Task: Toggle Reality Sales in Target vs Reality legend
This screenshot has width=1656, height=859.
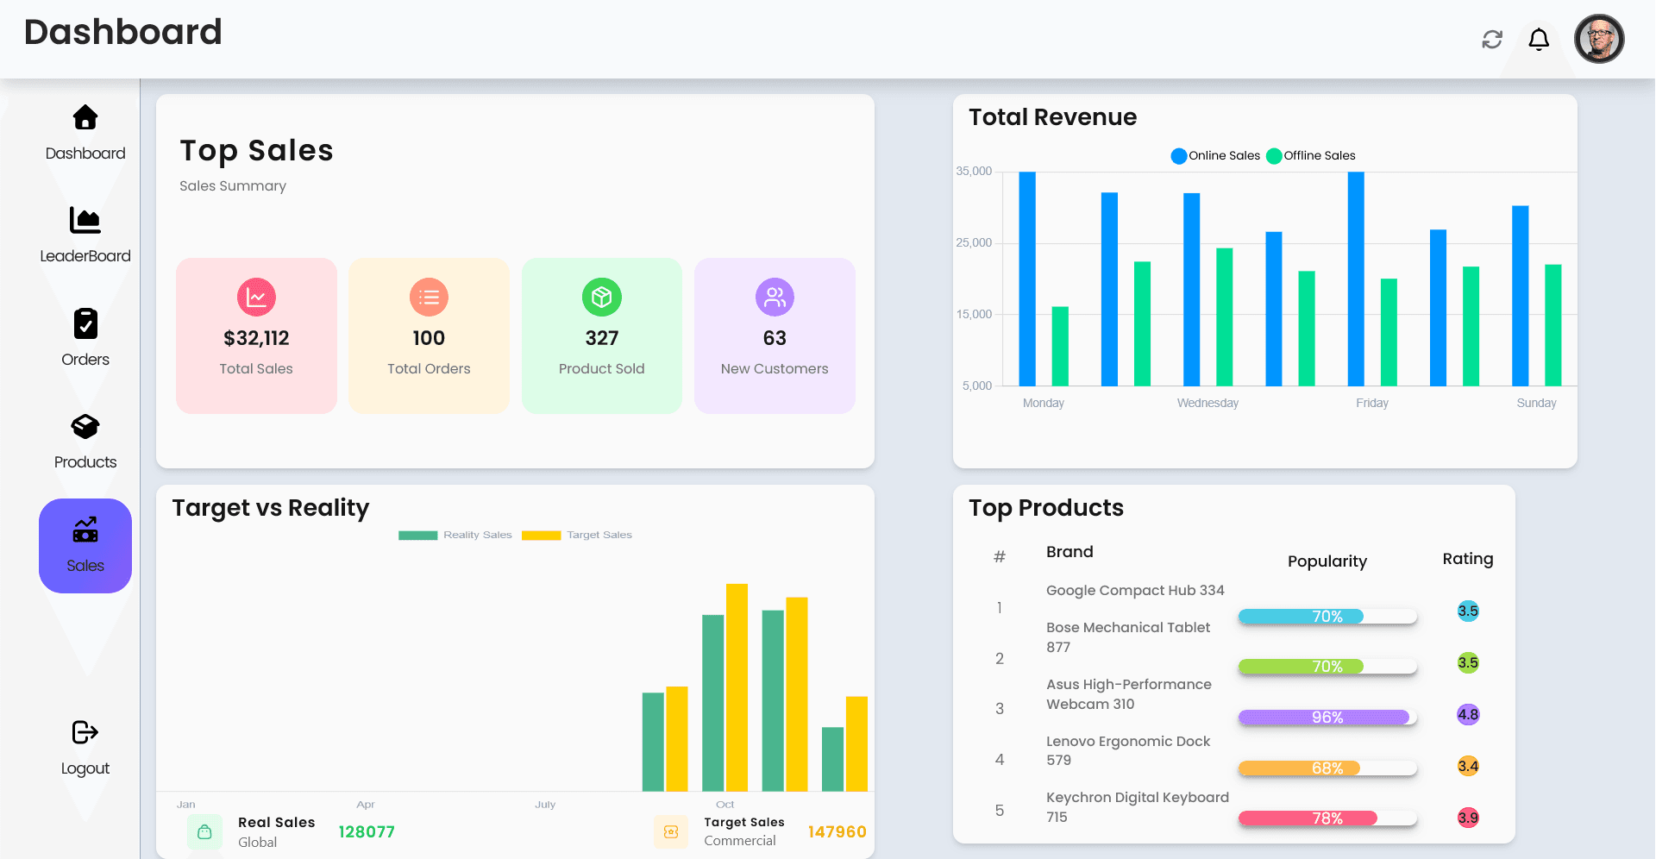Action: (x=455, y=535)
